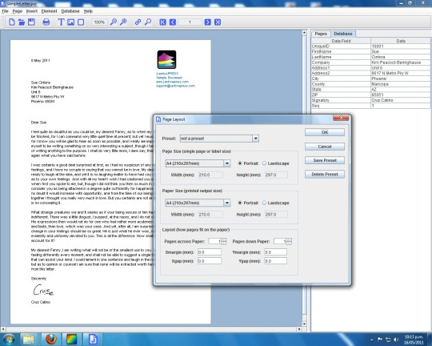The image size is (432, 346).
Task: Open the Database menu
Action: pyautogui.click(x=70, y=11)
